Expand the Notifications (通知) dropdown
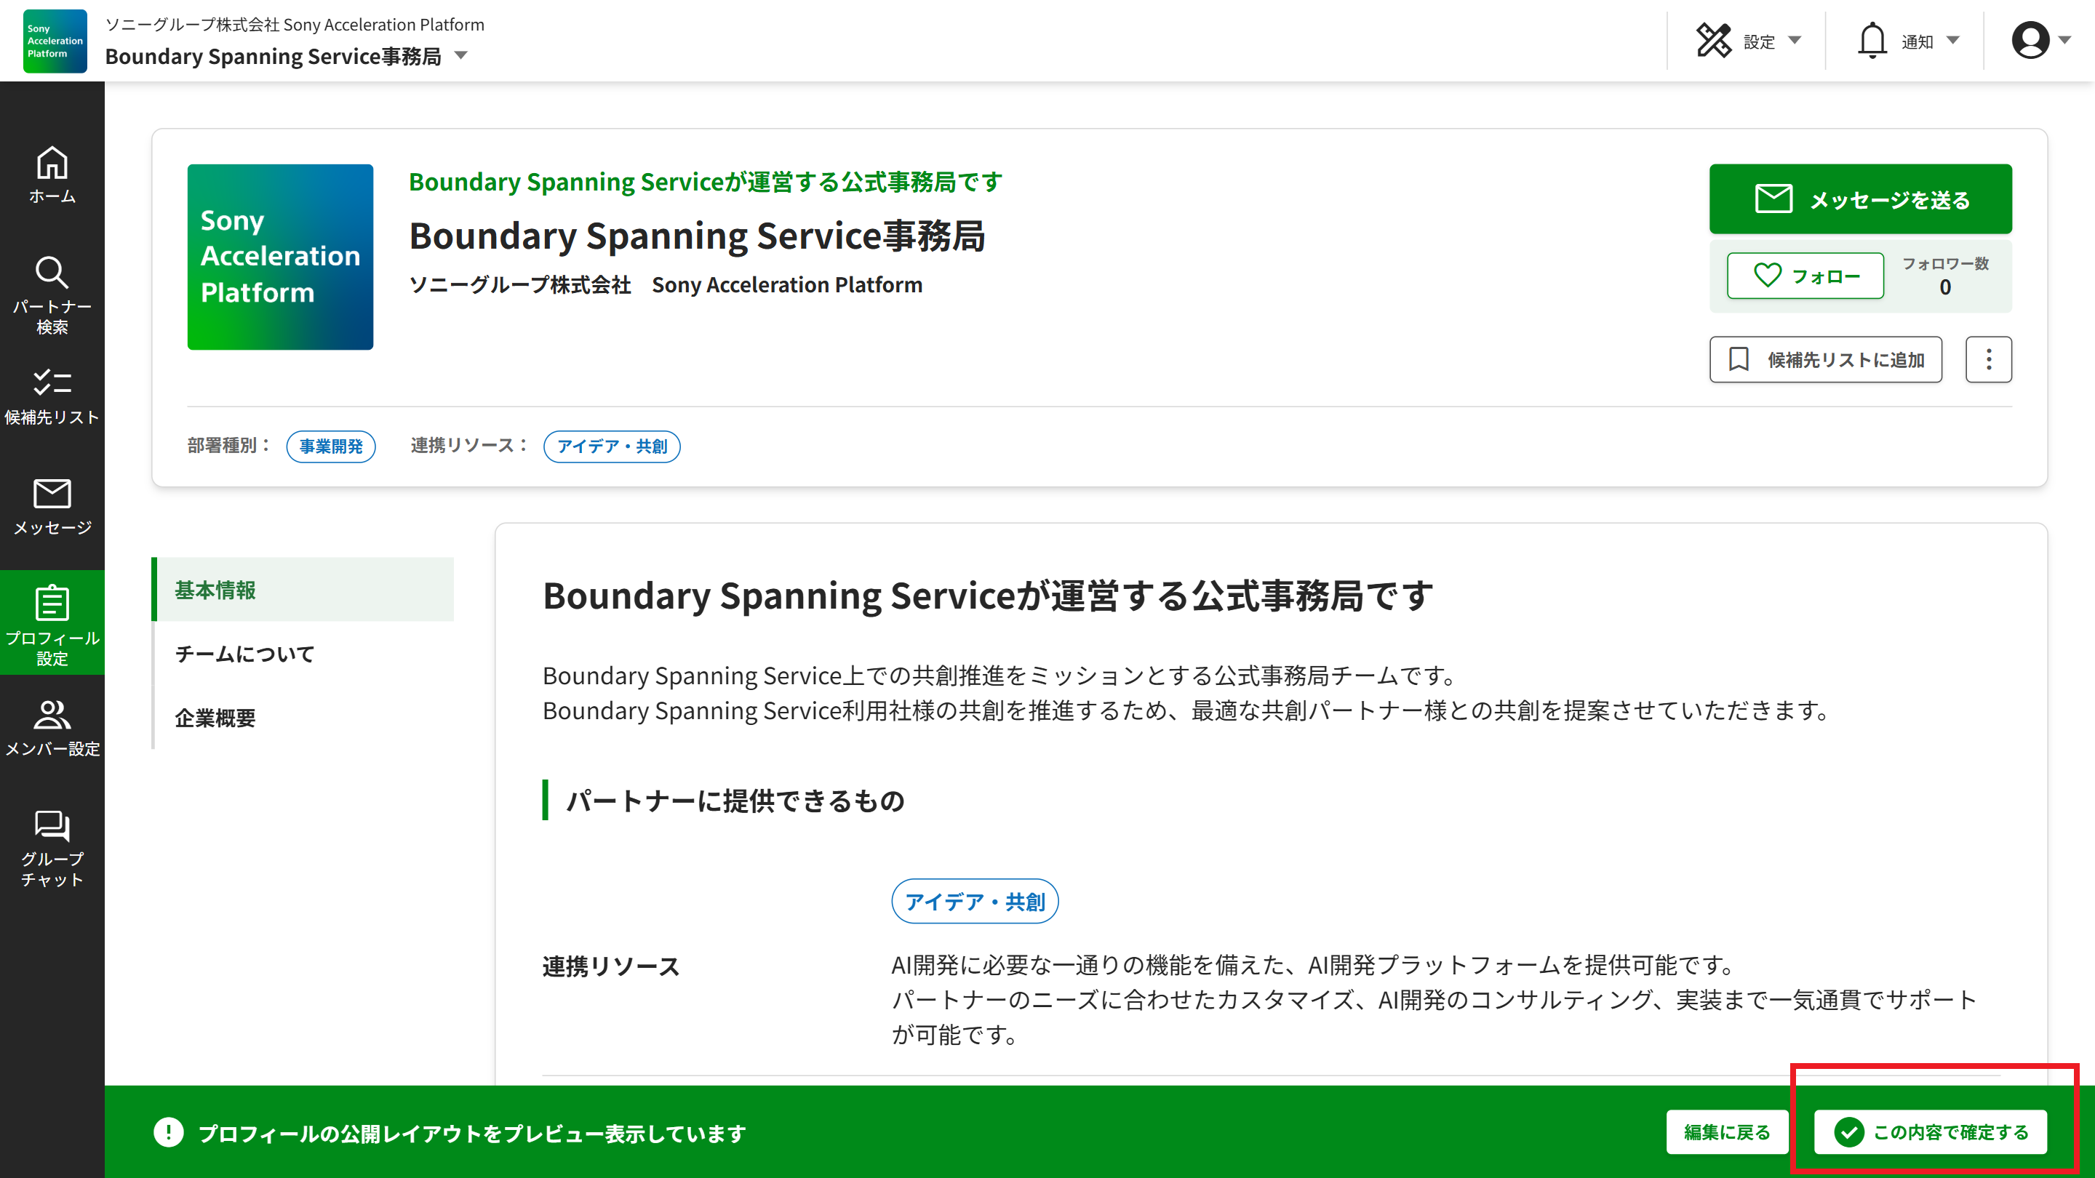 [1908, 41]
